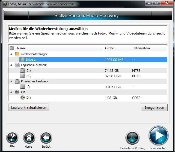The width and height of the screenshot is (175, 152).
Task: Click the Logisches Laufwerk drive icon
Action: pyautogui.click(x=17, y=65)
